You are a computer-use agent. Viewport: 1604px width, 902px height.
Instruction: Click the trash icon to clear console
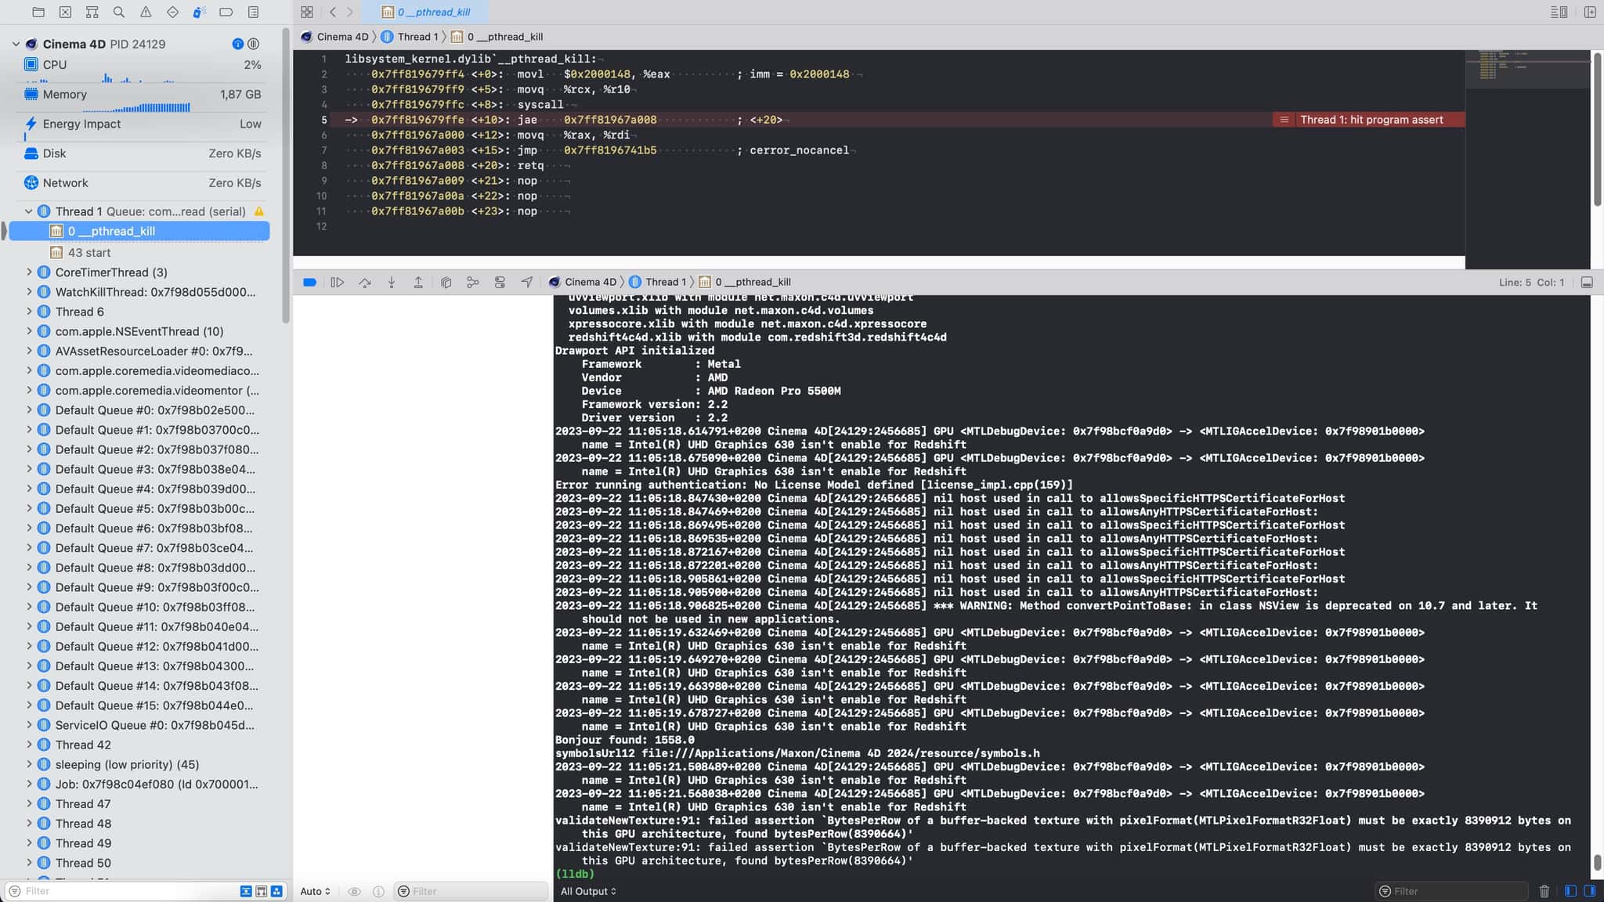click(1544, 891)
